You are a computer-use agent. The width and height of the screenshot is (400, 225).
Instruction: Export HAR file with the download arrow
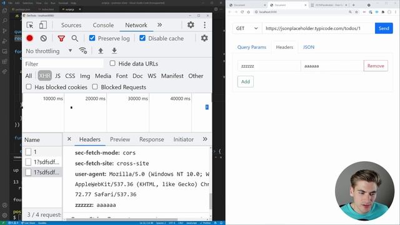pos(114,51)
